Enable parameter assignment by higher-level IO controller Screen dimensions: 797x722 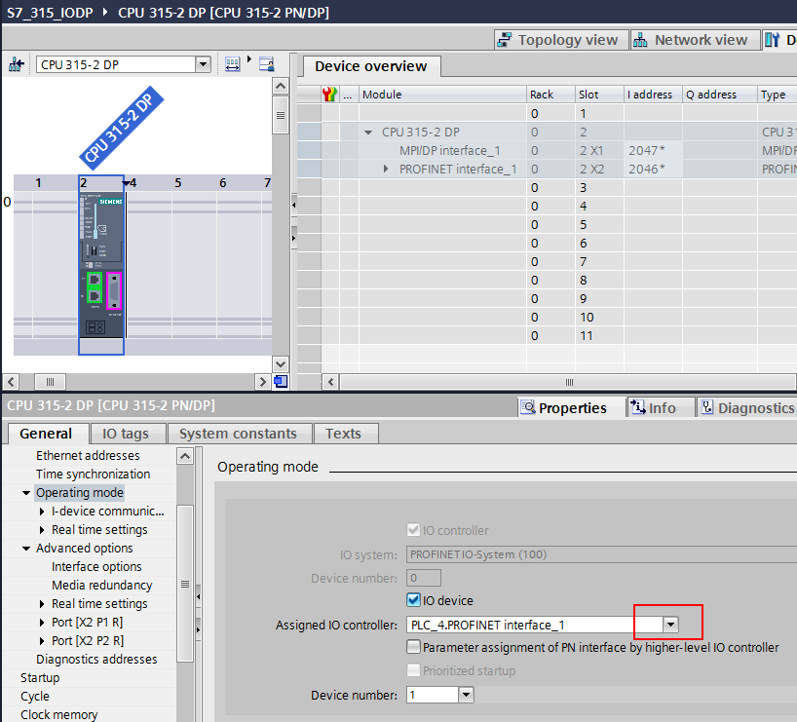point(413,647)
